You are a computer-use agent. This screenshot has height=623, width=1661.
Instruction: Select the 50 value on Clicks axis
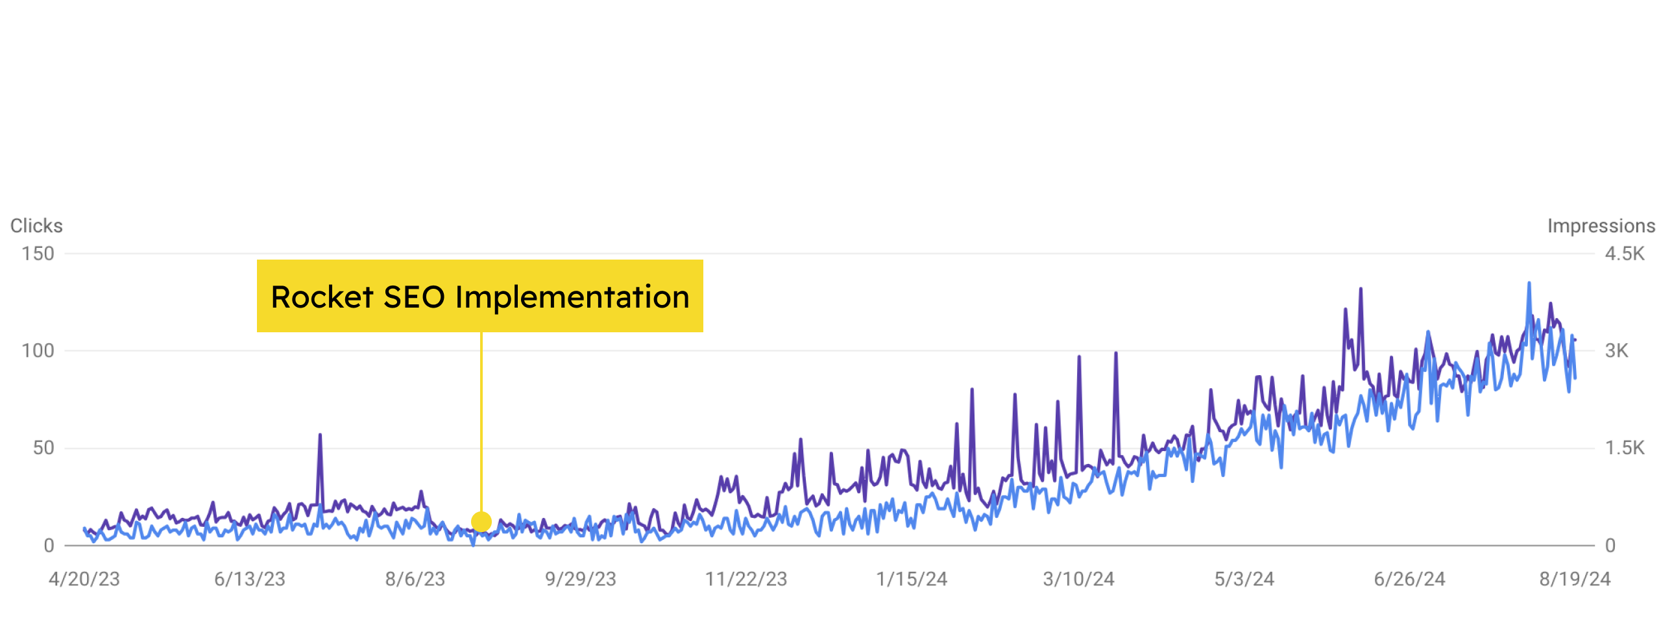click(43, 448)
